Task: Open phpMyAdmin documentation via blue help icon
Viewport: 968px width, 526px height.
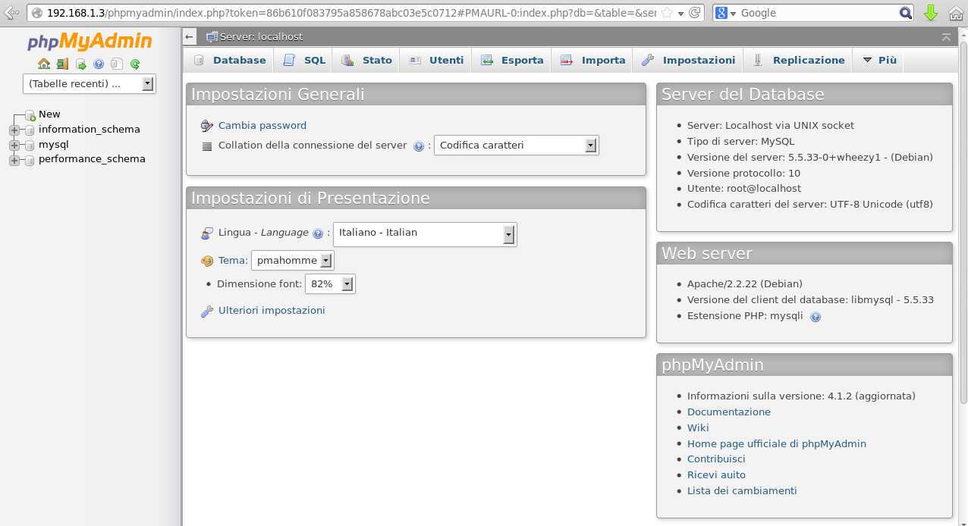Action: pos(99,64)
